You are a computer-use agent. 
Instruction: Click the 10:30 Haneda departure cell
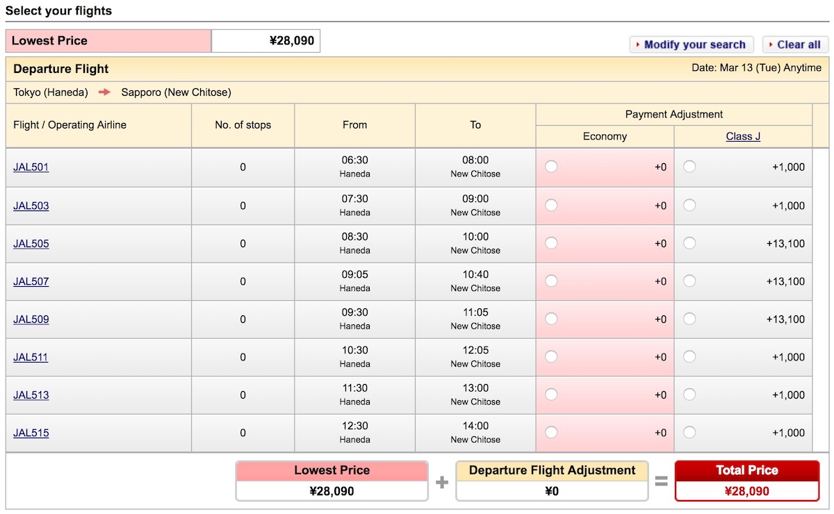(354, 357)
